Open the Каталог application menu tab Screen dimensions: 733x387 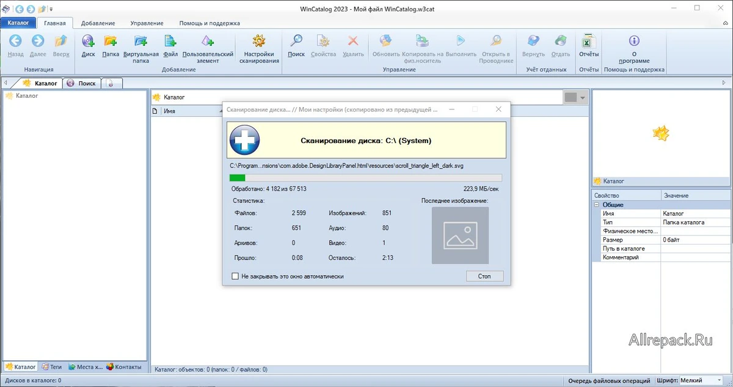(x=18, y=23)
